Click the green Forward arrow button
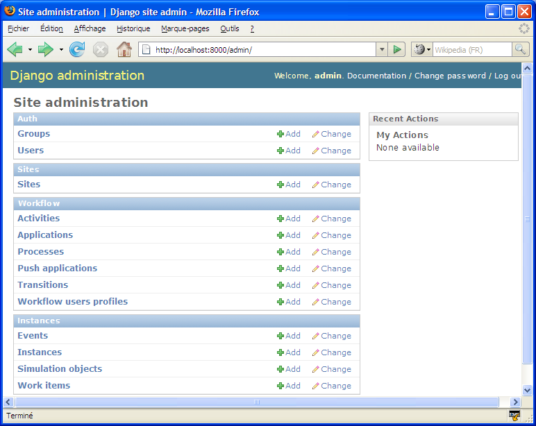 46,50
